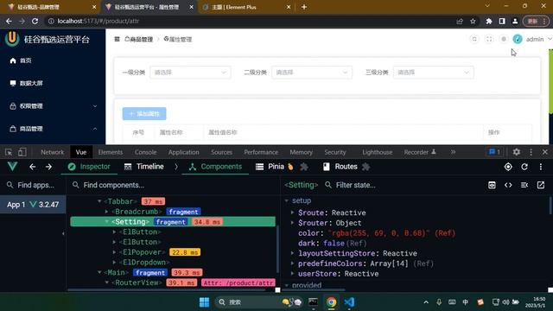Click 商品管理 breadcrumb link

(138, 39)
